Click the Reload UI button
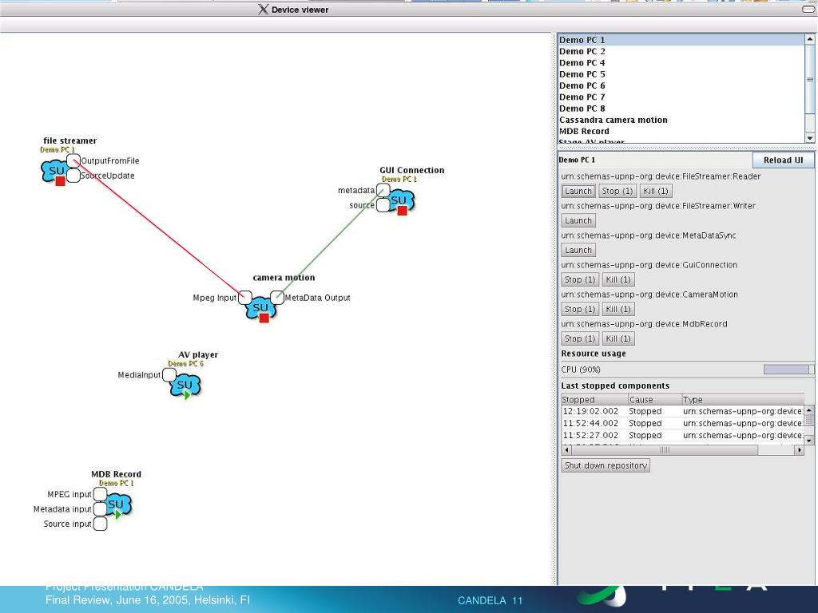The height and width of the screenshot is (613, 818). tap(783, 160)
